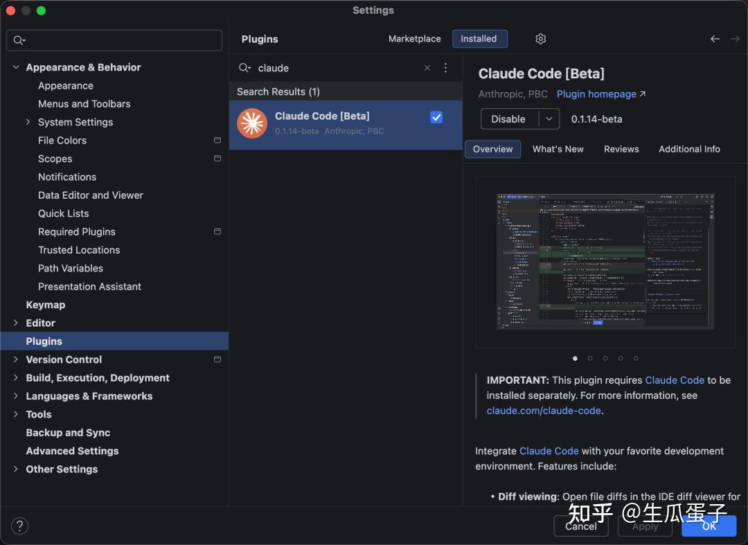The height and width of the screenshot is (545, 748).
Task: Open the What's New tab
Action: (x=558, y=149)
